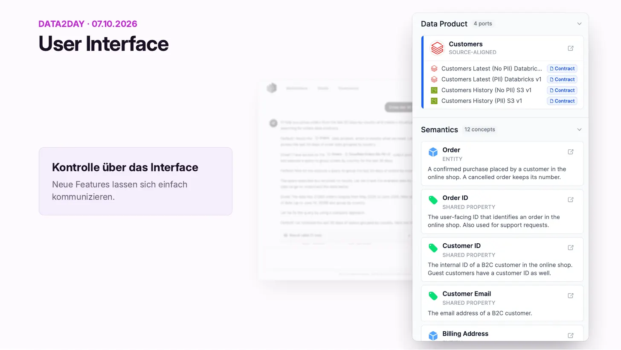This screenshot has height=350, width=621.
Task: Click Databricks icon of Customers Latest (No PII) port
Action: [x=434, y=68]
